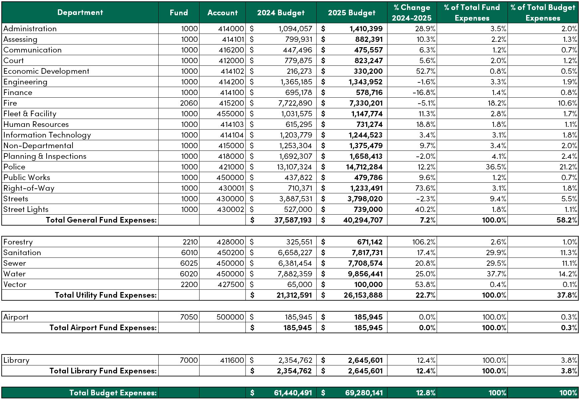Click Fire fund number 2060
Screen dimensions: 579x399
[x=189, y=103]
